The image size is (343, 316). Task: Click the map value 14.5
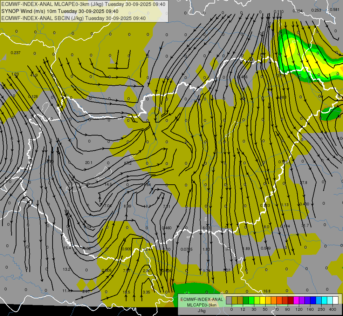[108, 184]
